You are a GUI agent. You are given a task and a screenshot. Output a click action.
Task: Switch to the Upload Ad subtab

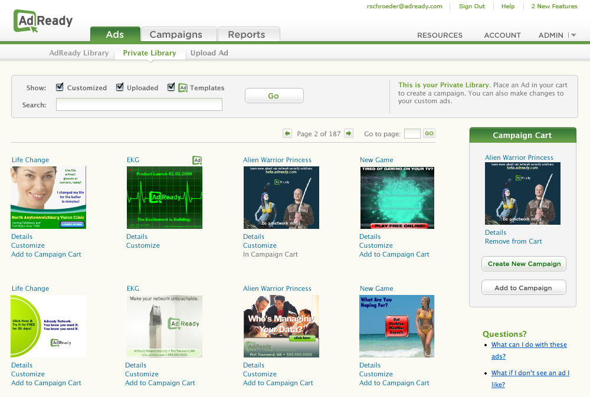pyautogui.click(x=209, y=53)
